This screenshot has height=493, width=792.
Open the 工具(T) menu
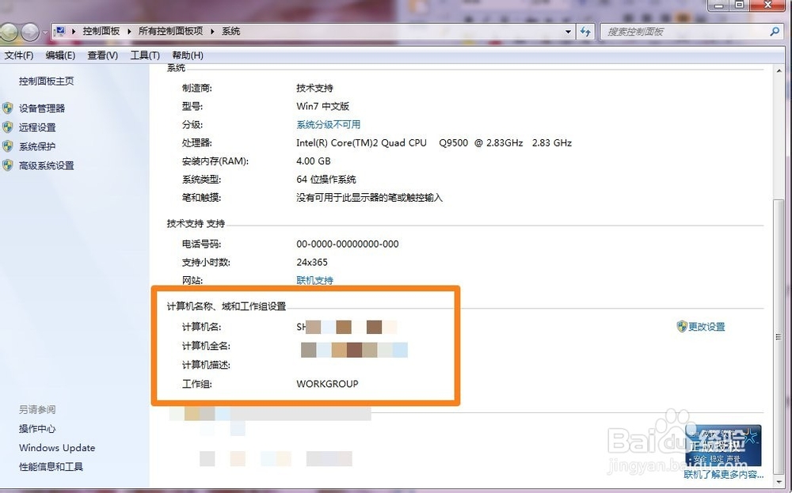[x=145, y=55]
